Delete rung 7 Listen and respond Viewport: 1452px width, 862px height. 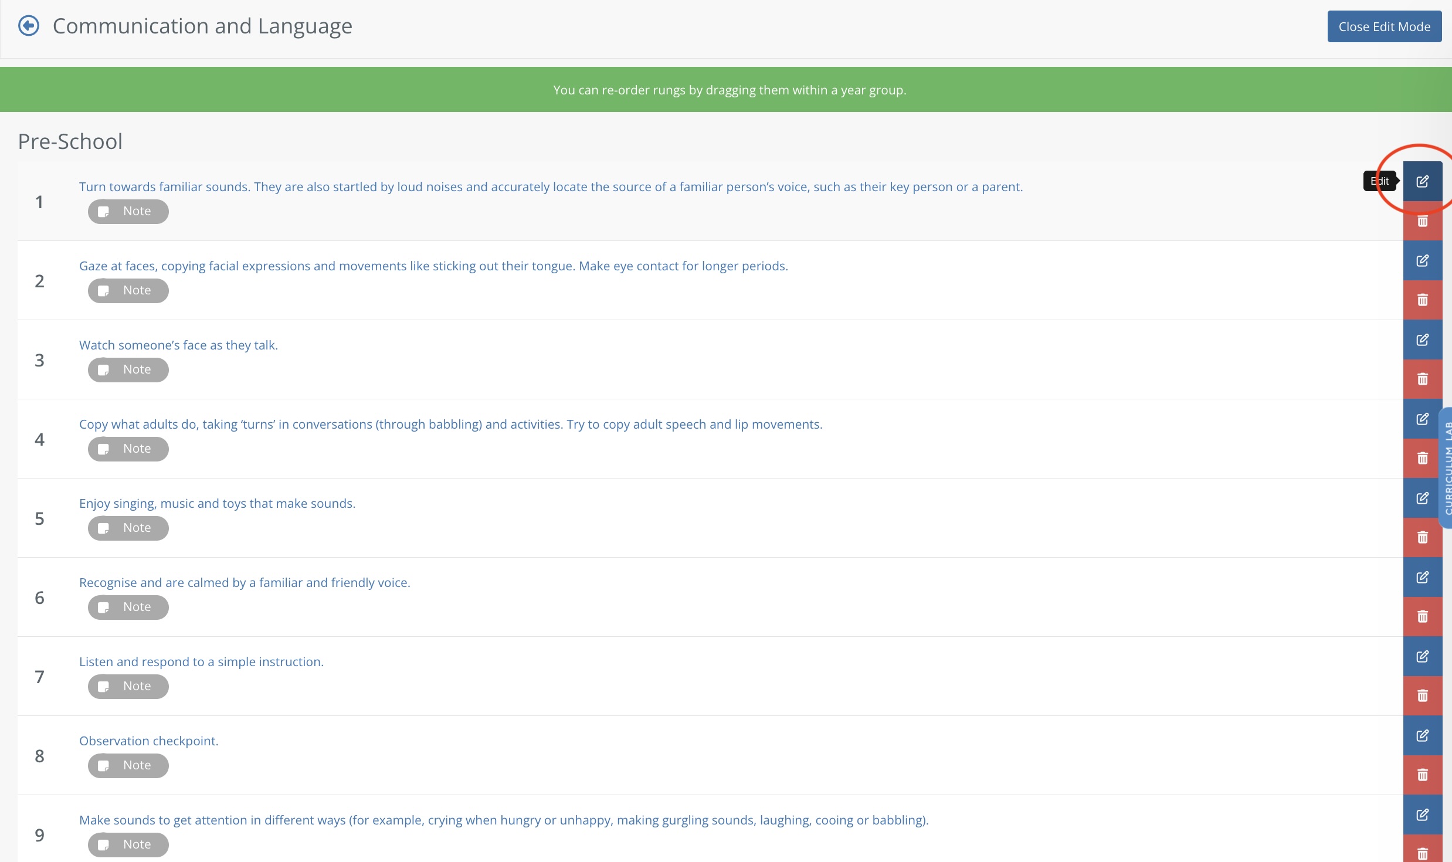click(1422, 696)
